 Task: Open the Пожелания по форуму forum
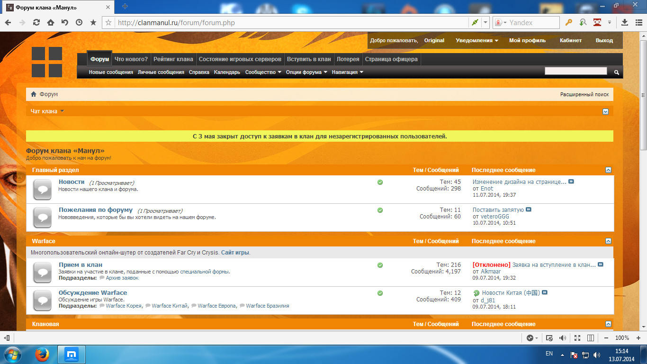pos(96,210)
